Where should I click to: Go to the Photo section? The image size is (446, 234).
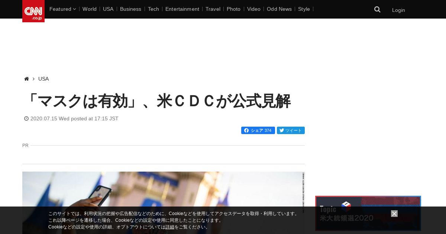point(233,9)
